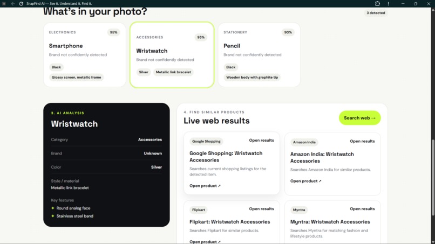Open results for Myntra
435x244 pixels.
pyautogui.click(x=362, y=209)
